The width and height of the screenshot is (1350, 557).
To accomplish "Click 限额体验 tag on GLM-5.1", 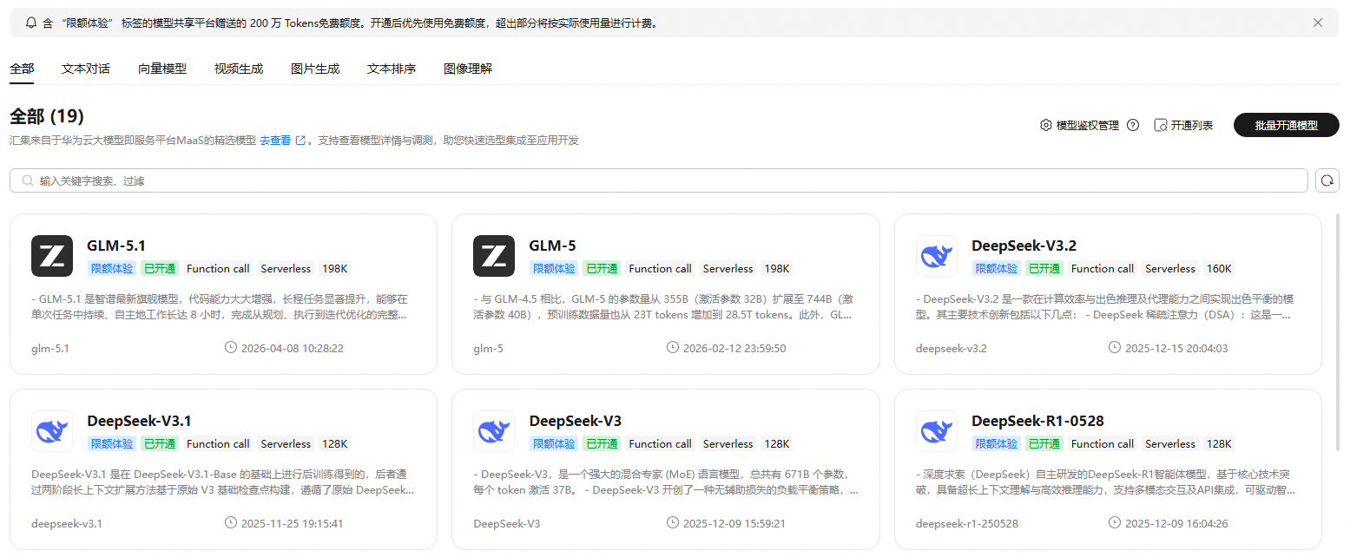I will pos(112,268).
